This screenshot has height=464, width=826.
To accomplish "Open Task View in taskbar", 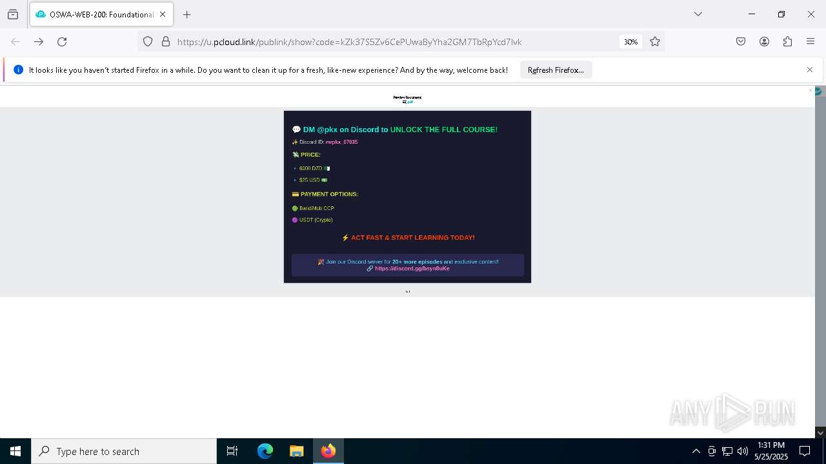I will pos(232,451).
